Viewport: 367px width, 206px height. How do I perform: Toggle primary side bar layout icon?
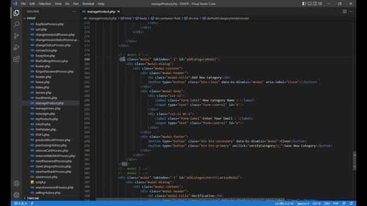pos(304,4)
